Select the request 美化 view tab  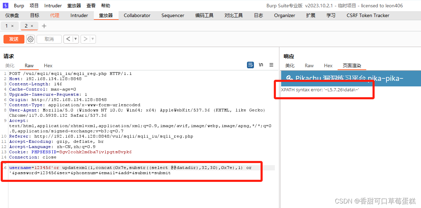click(10, 66)
